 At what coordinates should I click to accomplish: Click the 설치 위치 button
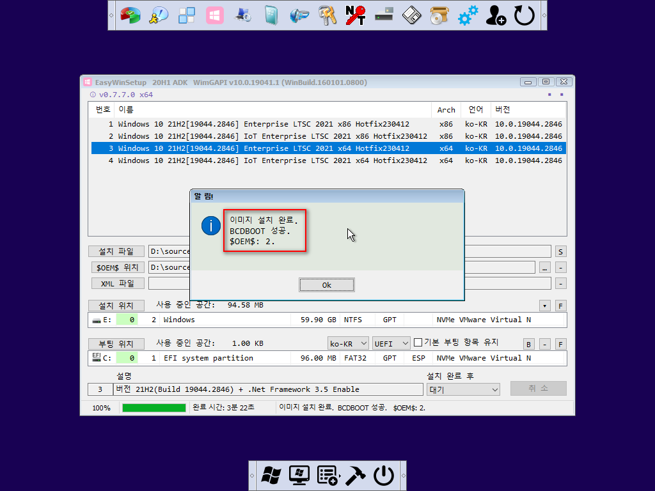pos(116,306)
